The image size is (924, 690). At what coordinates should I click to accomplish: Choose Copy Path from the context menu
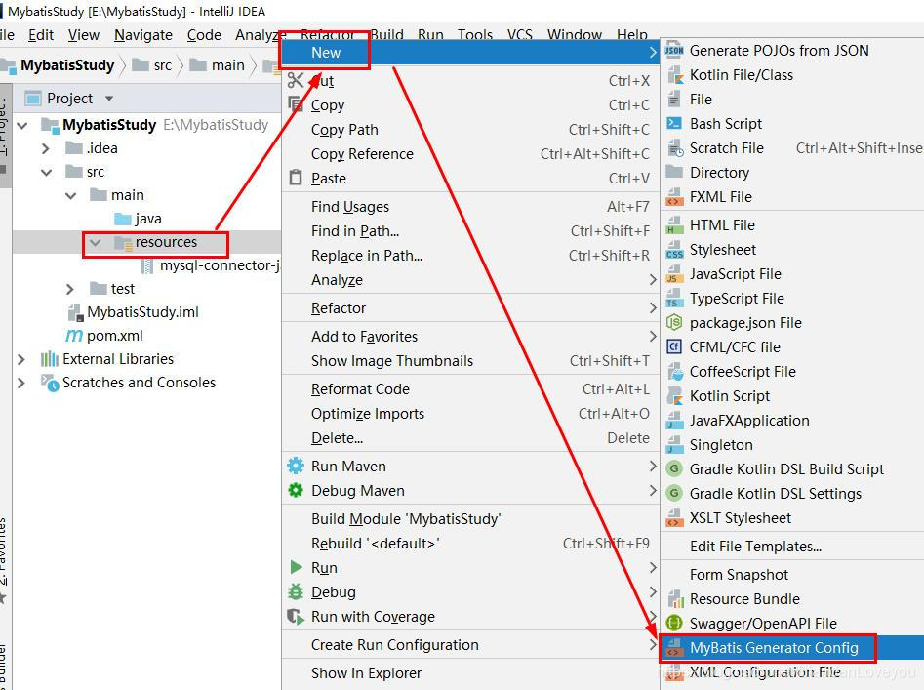(469, 130)
